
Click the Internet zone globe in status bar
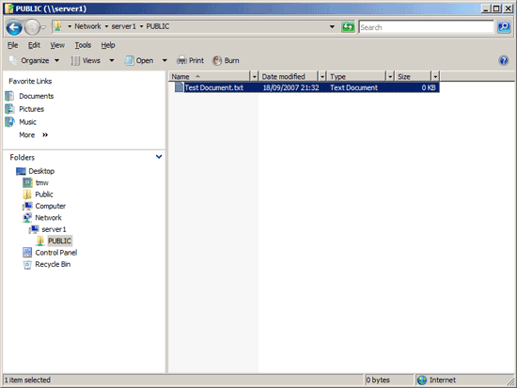(x=422, y=380)
